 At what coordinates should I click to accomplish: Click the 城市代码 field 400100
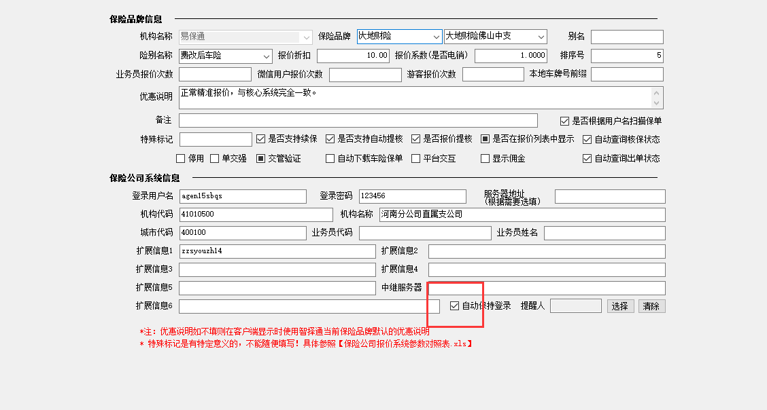click(x=243, y=233)
